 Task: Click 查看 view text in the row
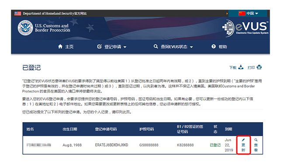coord(256,148)
